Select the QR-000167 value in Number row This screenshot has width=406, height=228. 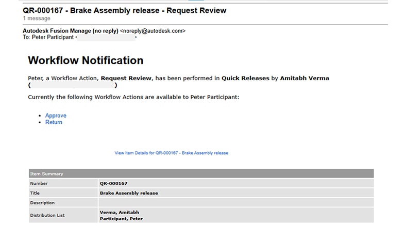(x=113, y=183)
